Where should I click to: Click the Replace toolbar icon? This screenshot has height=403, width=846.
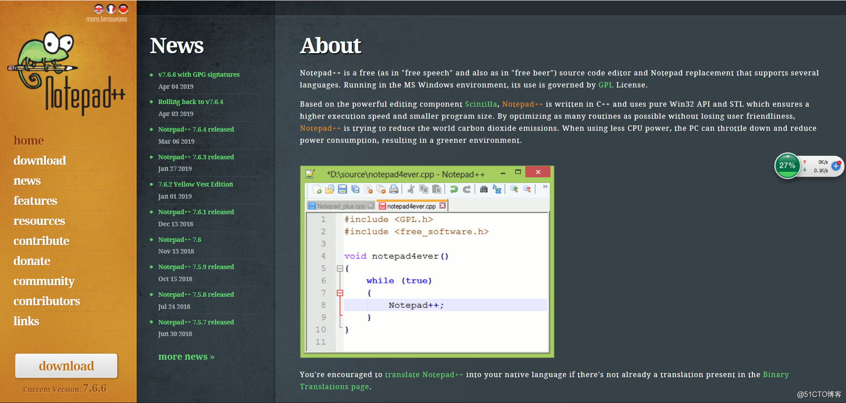tap(497, 189)
